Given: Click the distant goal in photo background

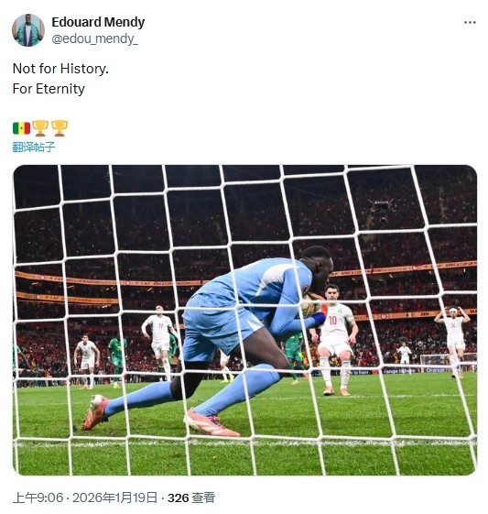Looking at the screenshot, I should (x=435, y=361).
